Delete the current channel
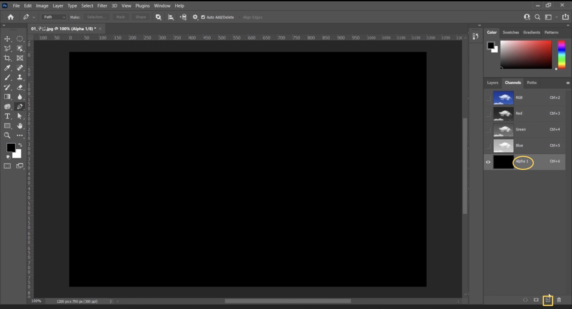572x309 pixels. 559,300
